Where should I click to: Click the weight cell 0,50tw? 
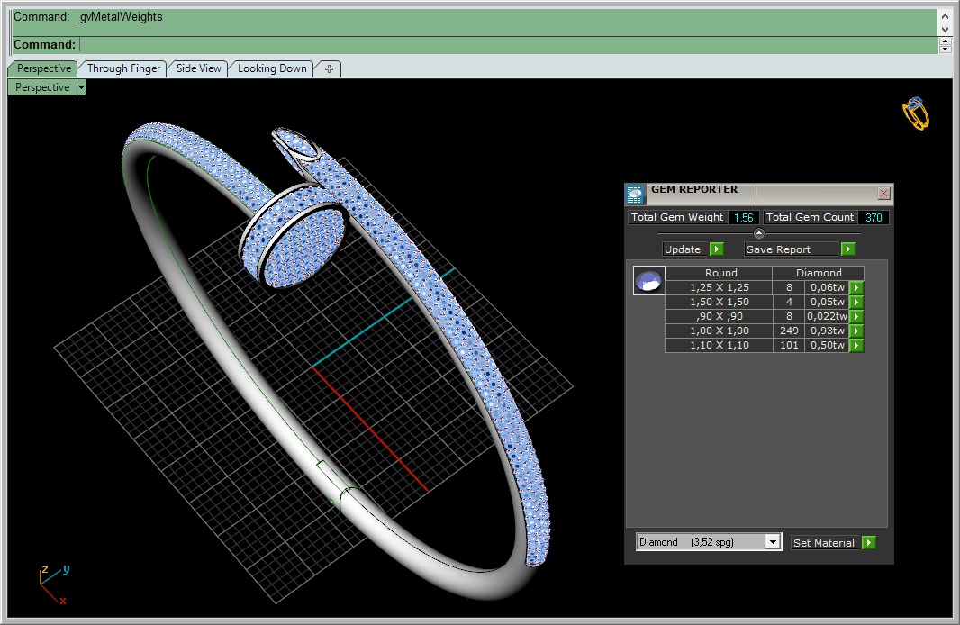[x=827, y=345]
